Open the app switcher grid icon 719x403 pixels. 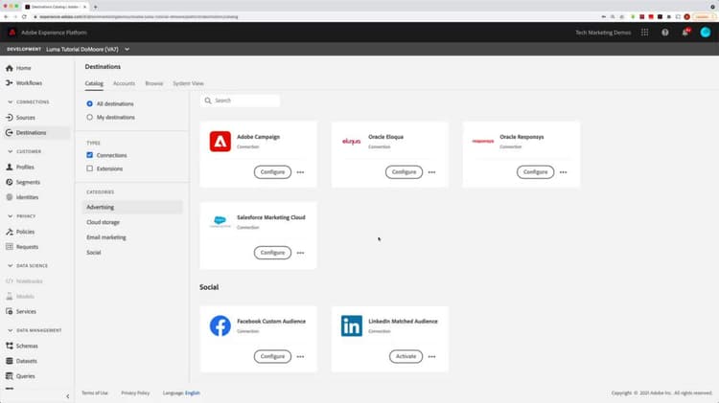645,33
